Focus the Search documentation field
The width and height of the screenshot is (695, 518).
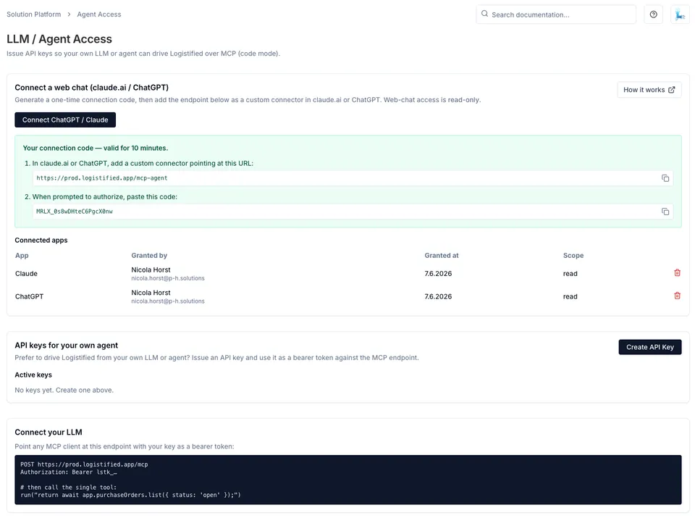(x=556, y=14)
